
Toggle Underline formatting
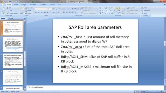[x=41, y=12]
